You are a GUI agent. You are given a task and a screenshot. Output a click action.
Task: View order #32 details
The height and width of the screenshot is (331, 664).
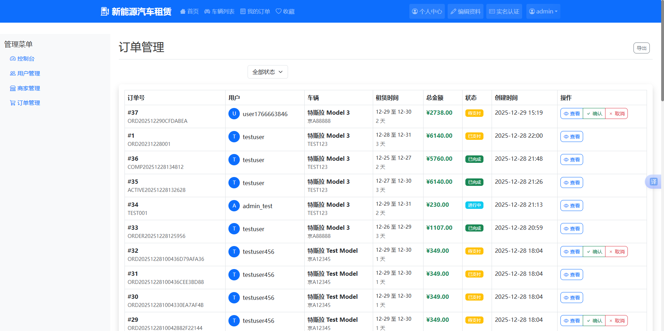572,252
